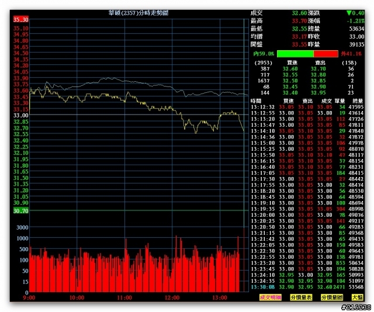
Task: Click the 10:00 time axis label
Action: pos(77,298)
